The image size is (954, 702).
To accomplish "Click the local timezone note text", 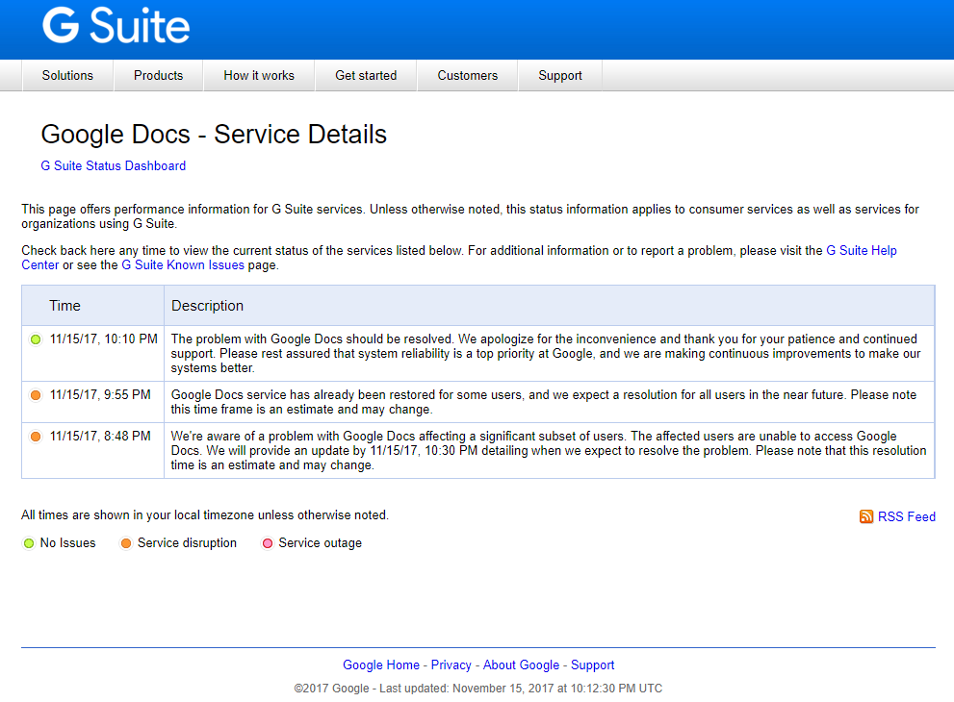I will [205, 515].
